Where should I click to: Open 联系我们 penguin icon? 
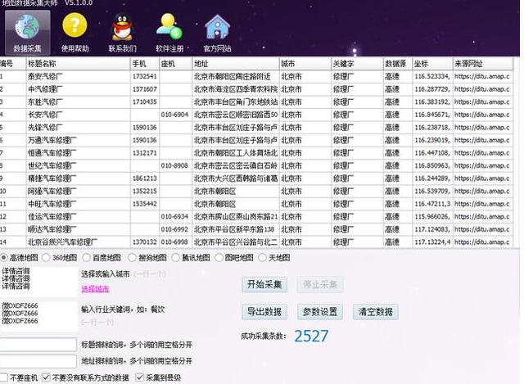[x=122, y=29]
